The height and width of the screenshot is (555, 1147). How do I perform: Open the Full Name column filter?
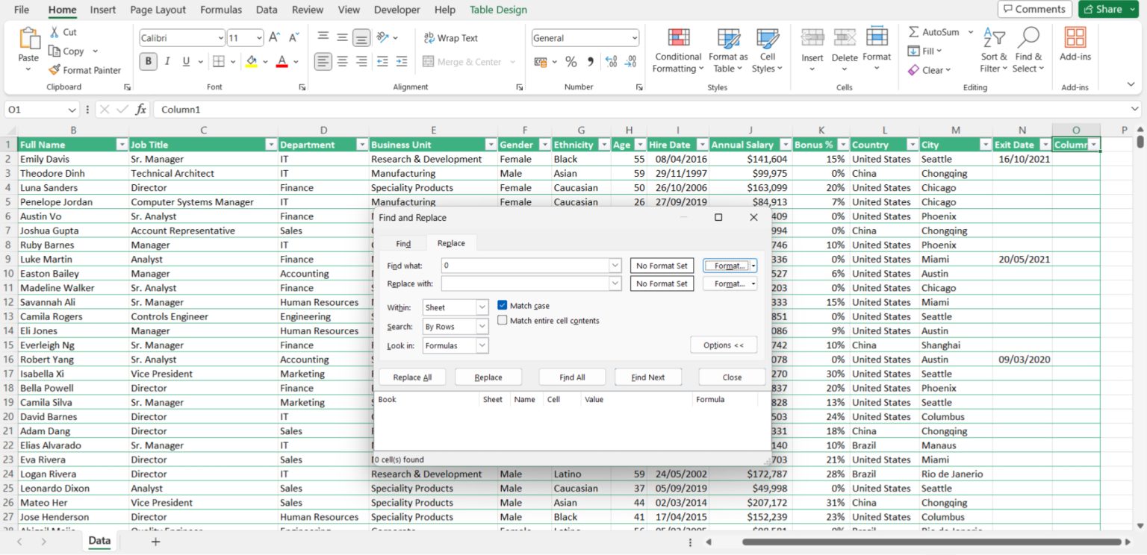point(122,144)
